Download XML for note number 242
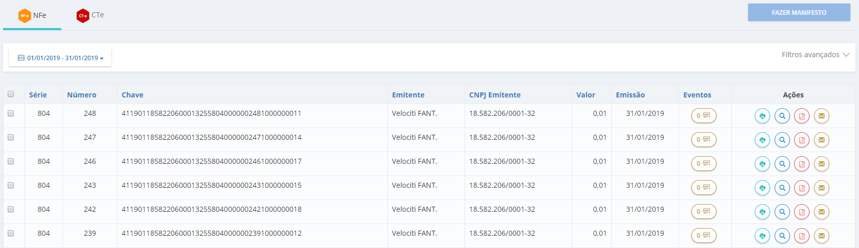 (762, 212)
